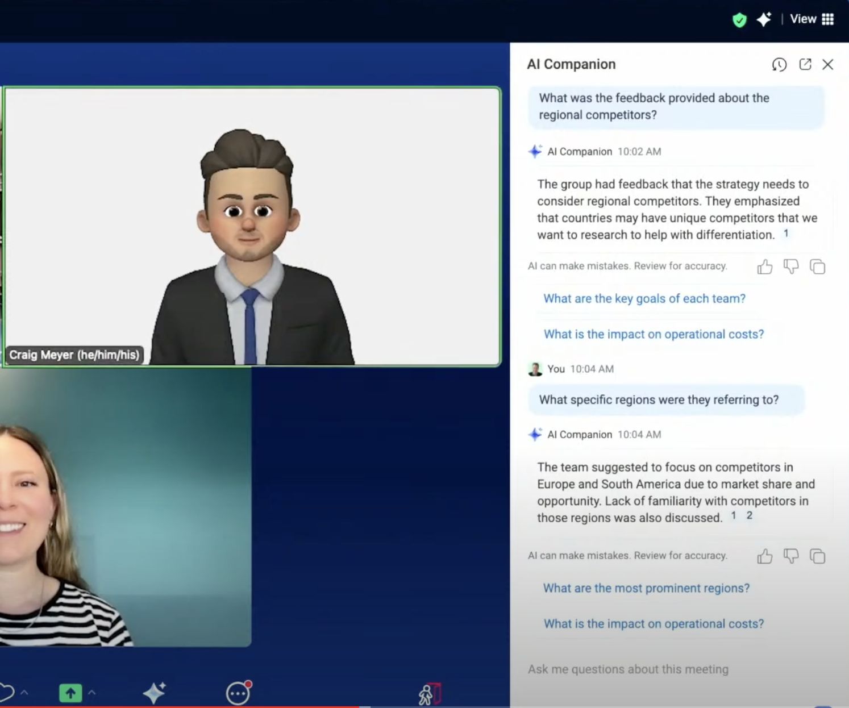Click the green security shield icon

(x=739, y=20)
